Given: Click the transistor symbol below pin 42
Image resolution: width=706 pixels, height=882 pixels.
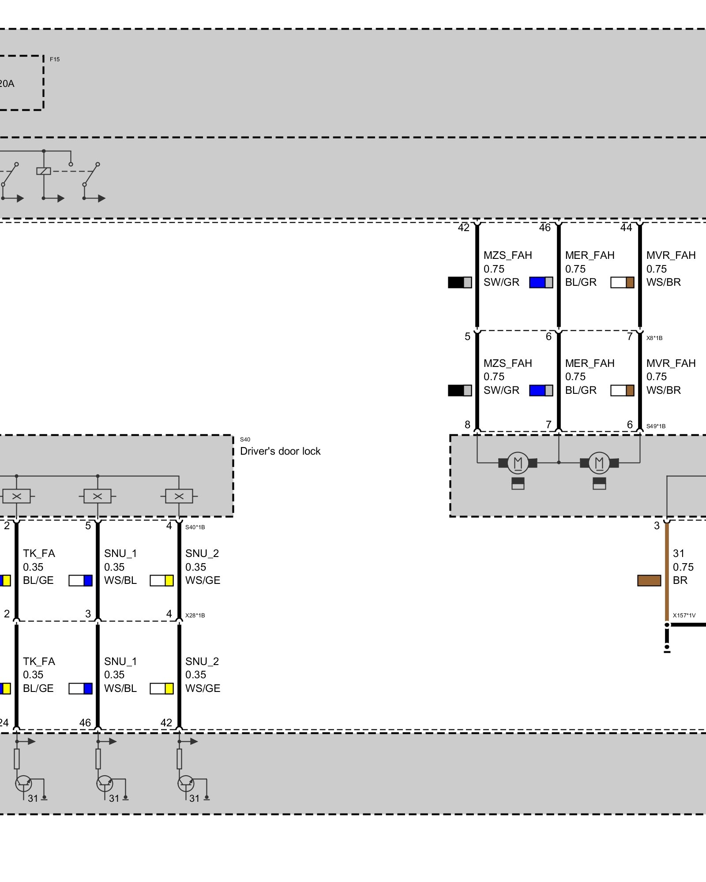Looking at the screenshot, I should tap(186, 784).
